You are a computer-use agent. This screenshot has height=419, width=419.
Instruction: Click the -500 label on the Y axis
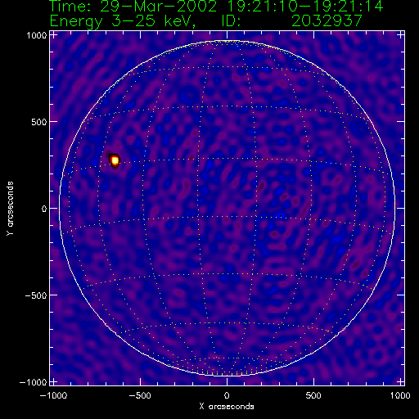point(36,295)
